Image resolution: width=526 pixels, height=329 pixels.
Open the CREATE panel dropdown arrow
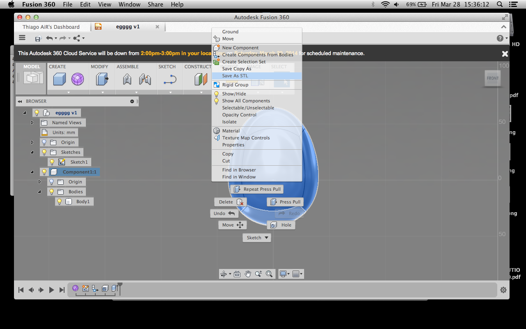pos(69,92)
